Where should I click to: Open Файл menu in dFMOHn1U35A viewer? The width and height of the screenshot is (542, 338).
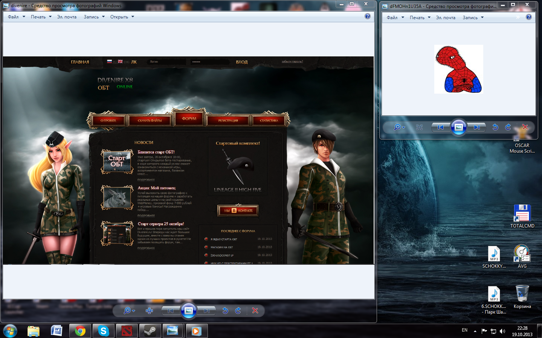[x=395, y=18]
